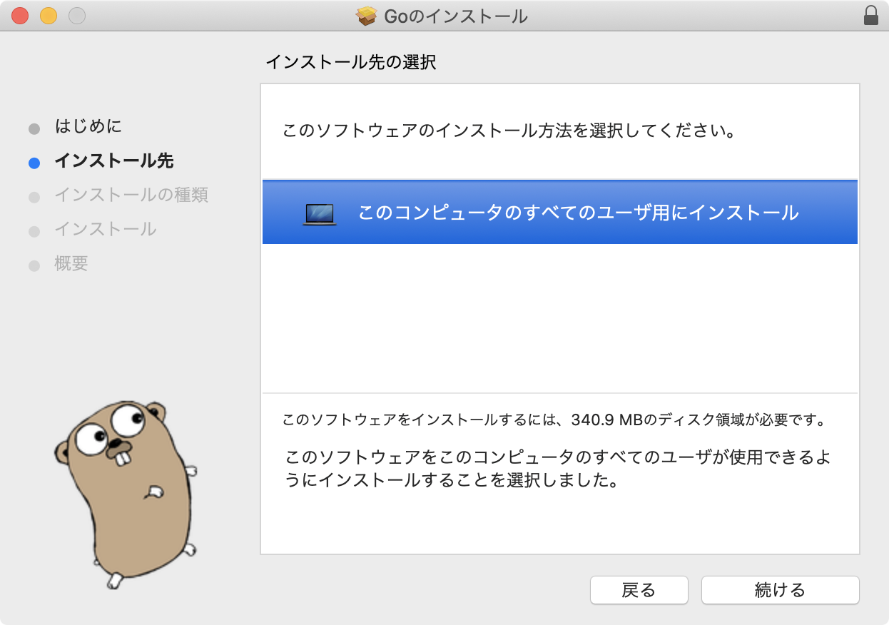
Task: Click the blue bullet beside インストール先
Action: pos(34,163)
